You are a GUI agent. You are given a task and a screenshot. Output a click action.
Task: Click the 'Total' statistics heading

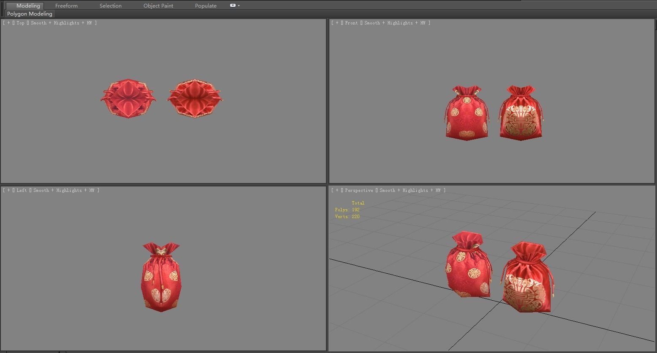coord(358,203)
